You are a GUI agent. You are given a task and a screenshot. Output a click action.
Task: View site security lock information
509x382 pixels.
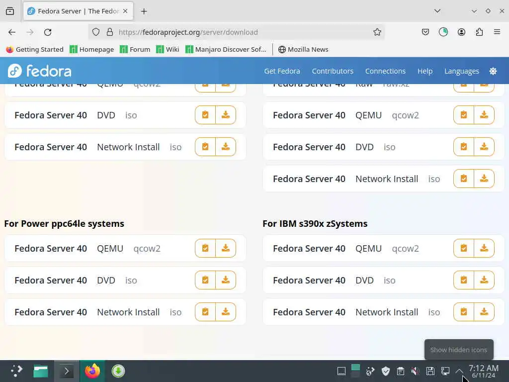[x=110, y=32]
